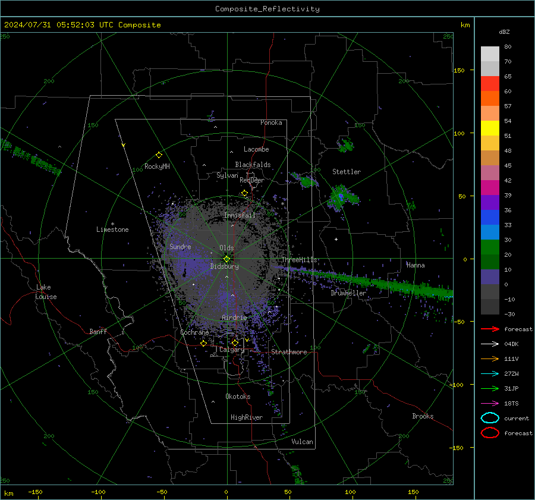Screen dimensions: 535x500
Task: Click the -150 tick label on bottom axis
Action: [35, 492]
